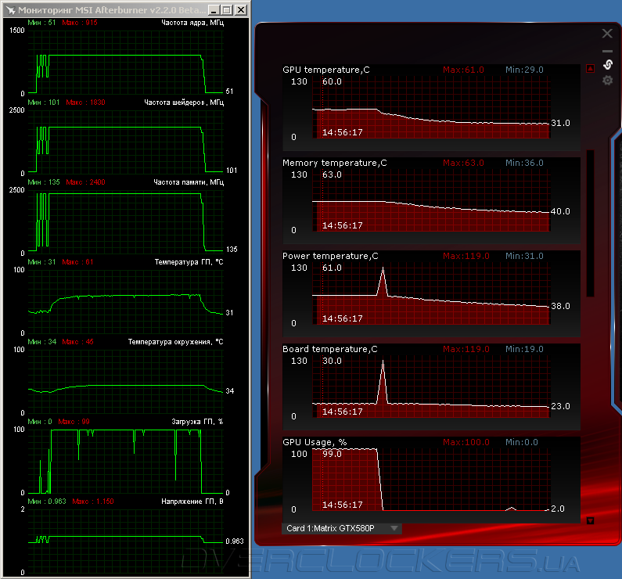
Task: Click Макс : 1.150 in voltage graph
Action: click(93, 502)
